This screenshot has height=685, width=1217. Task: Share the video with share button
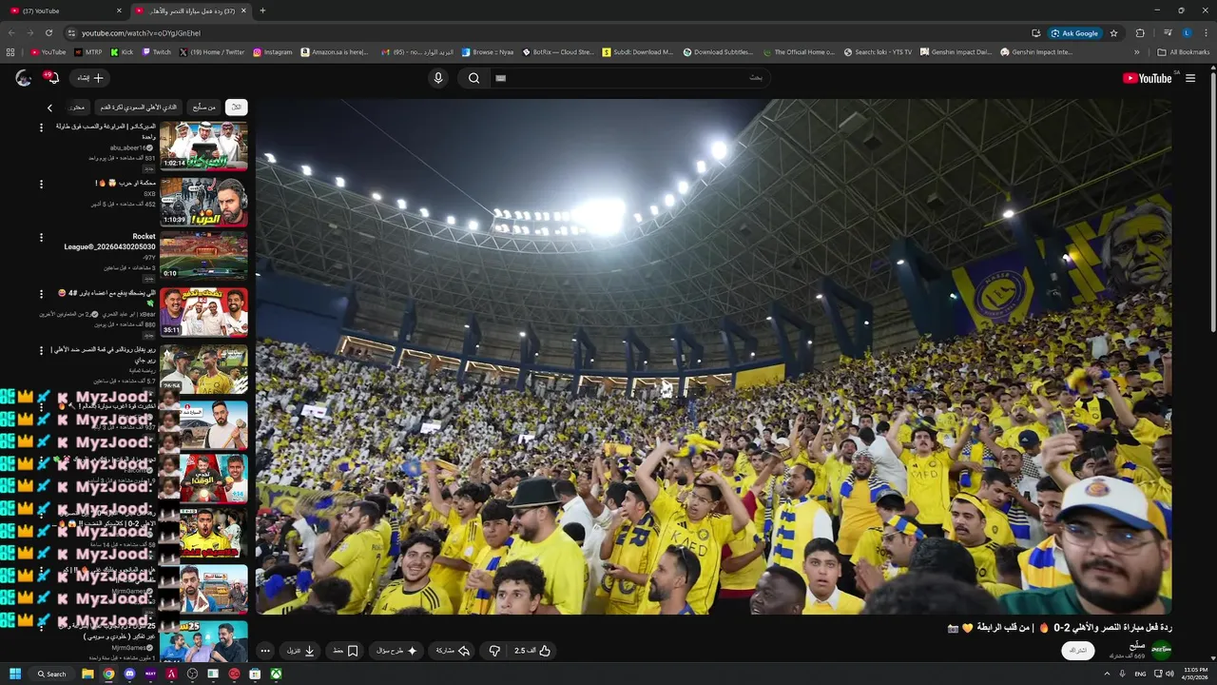(x=453, y=651)
